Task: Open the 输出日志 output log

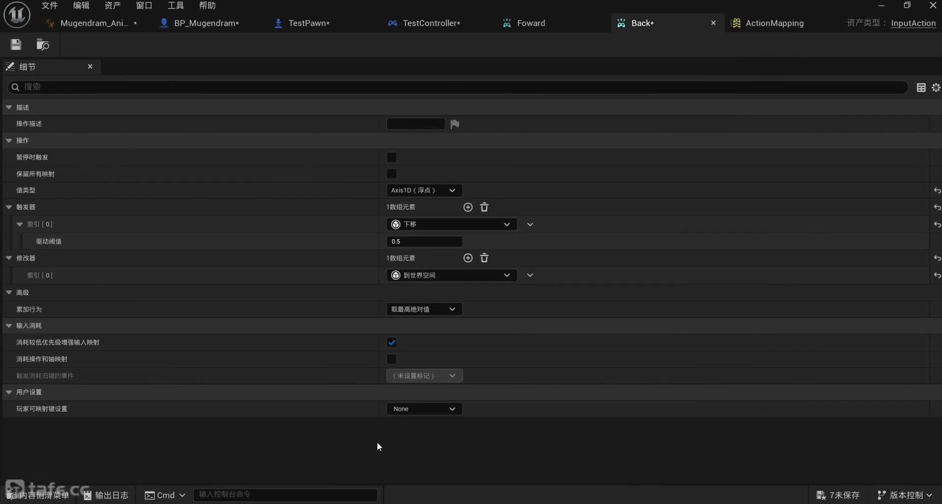Action: coord(106,495)
